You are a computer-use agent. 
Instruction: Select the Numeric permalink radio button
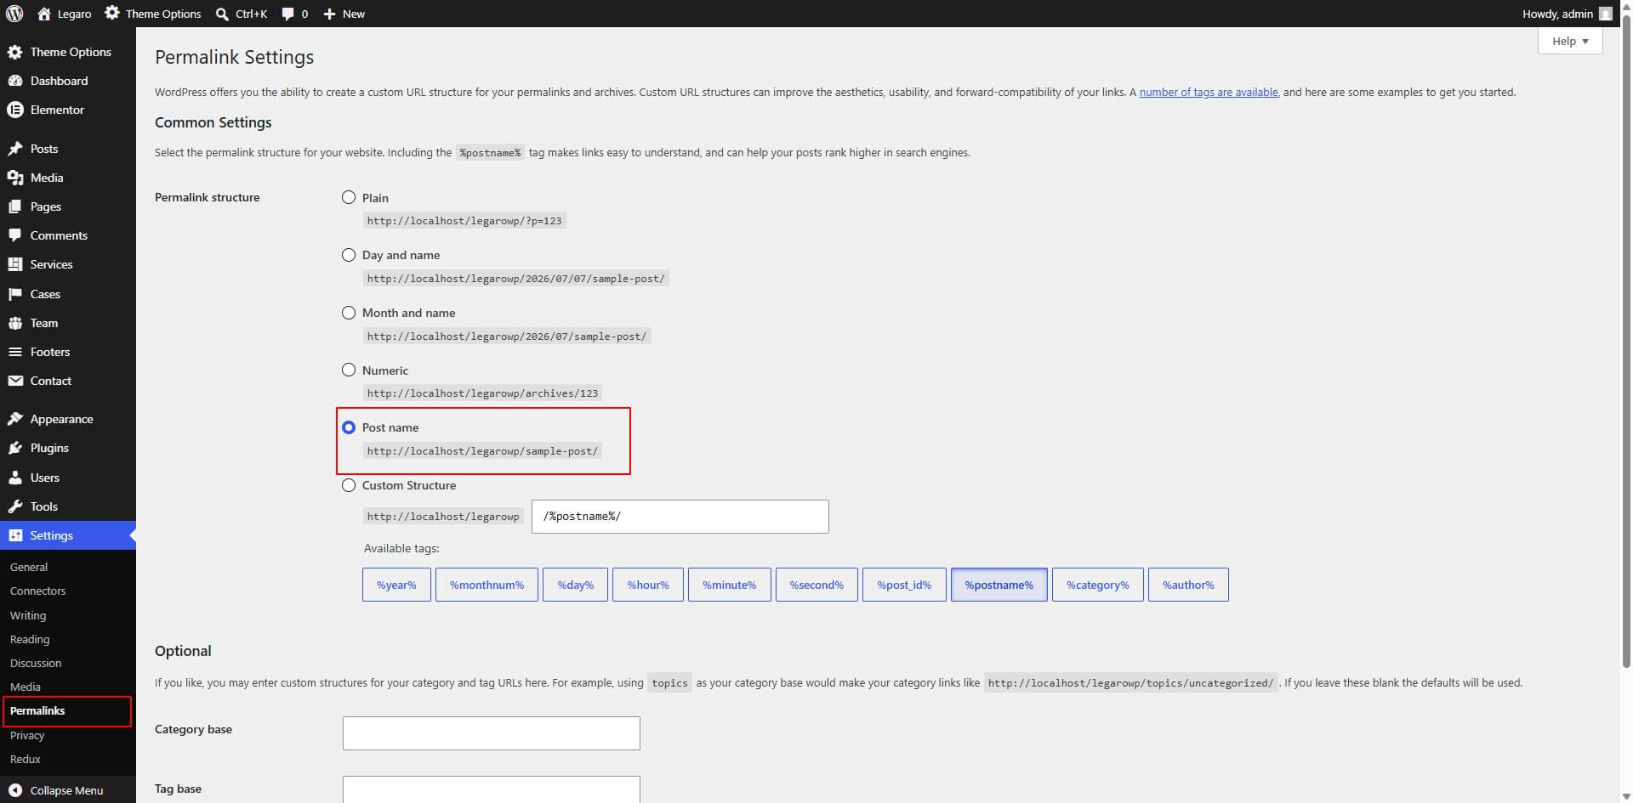point(349,370)
